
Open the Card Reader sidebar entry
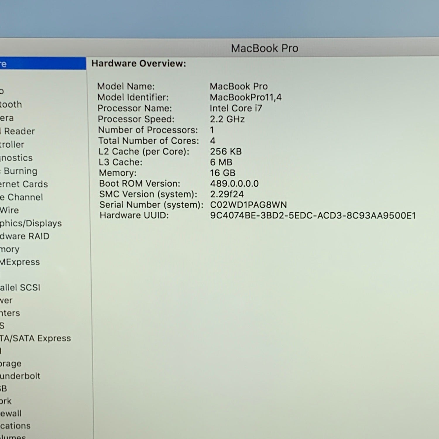click(18, 131)
